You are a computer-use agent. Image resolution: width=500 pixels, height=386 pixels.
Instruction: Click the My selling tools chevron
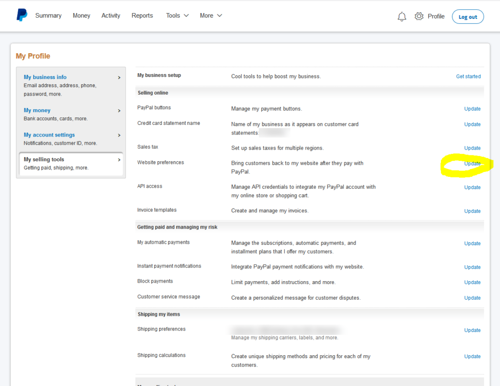(x=119, y=159)
